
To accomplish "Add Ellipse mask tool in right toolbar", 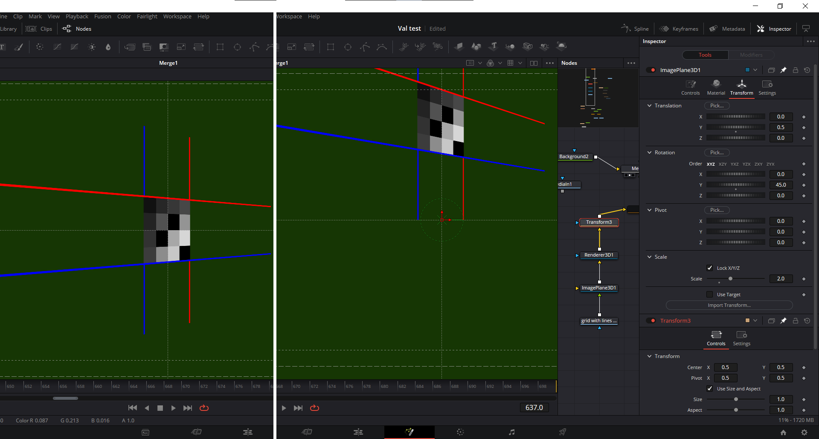I will (348, 47).
